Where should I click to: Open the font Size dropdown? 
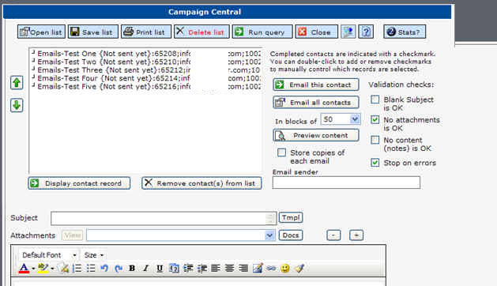pos(94,255)
